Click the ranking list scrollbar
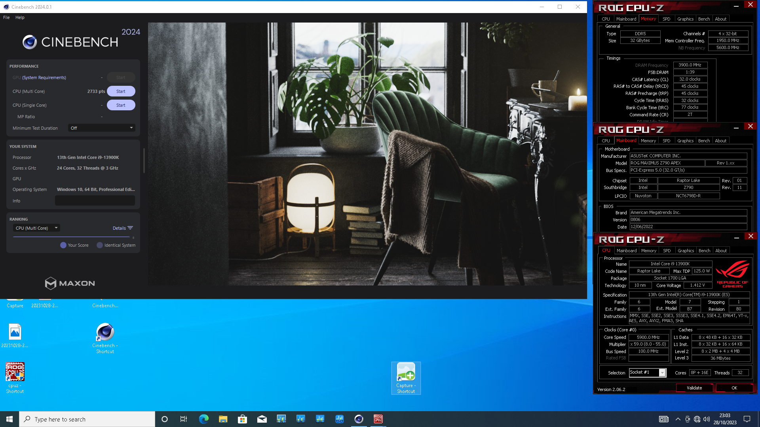Screen dimensions: 760x427 [133, 238]
